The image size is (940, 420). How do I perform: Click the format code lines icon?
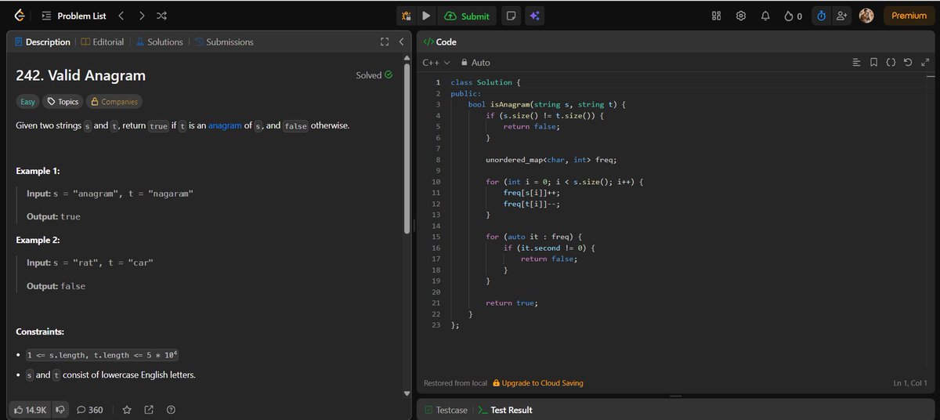[856, 62]
